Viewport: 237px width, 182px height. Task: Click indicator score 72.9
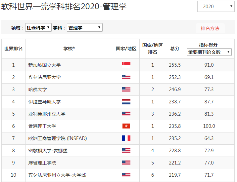click(x=209, y=151)
